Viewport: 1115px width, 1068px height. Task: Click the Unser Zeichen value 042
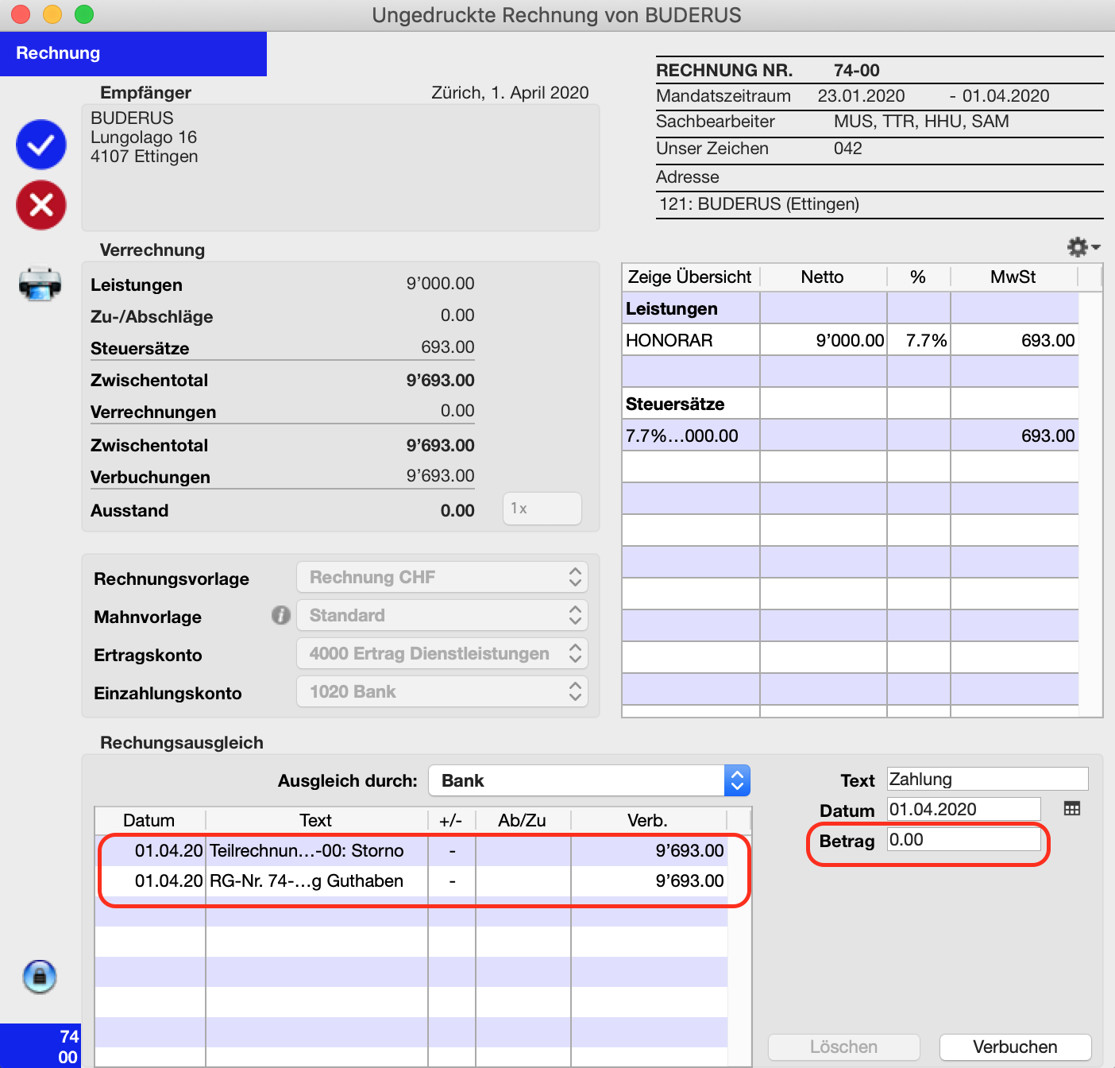[x=848, y=149]
